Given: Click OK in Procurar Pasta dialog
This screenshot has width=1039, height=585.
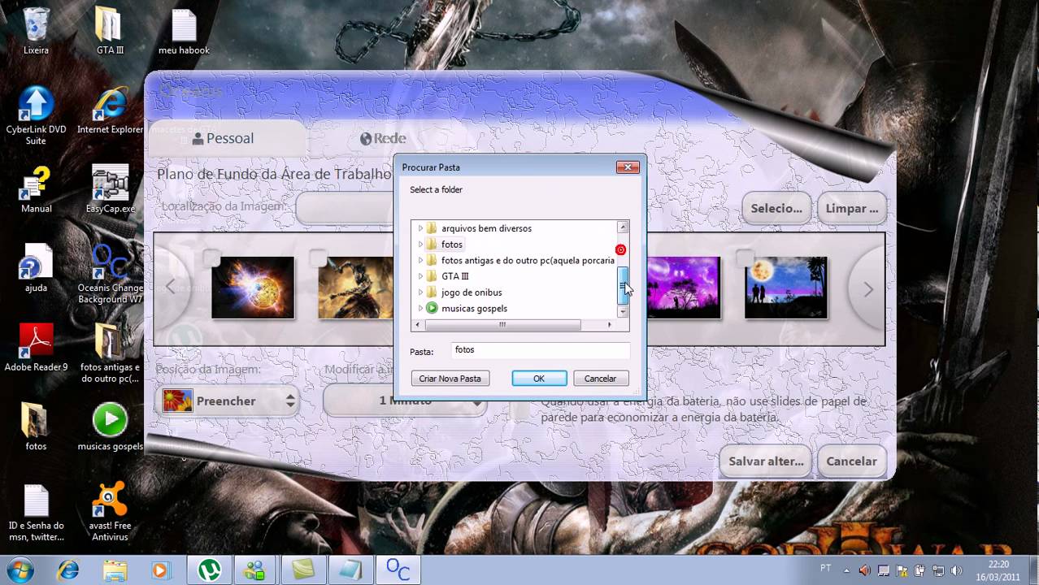Looking at the screenshot, I should click(x=539, y=379).
